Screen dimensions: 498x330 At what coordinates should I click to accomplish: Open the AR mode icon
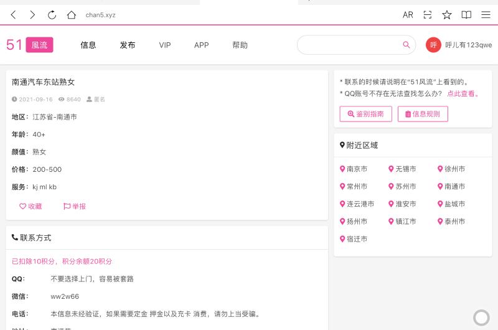tap(408, 15)
